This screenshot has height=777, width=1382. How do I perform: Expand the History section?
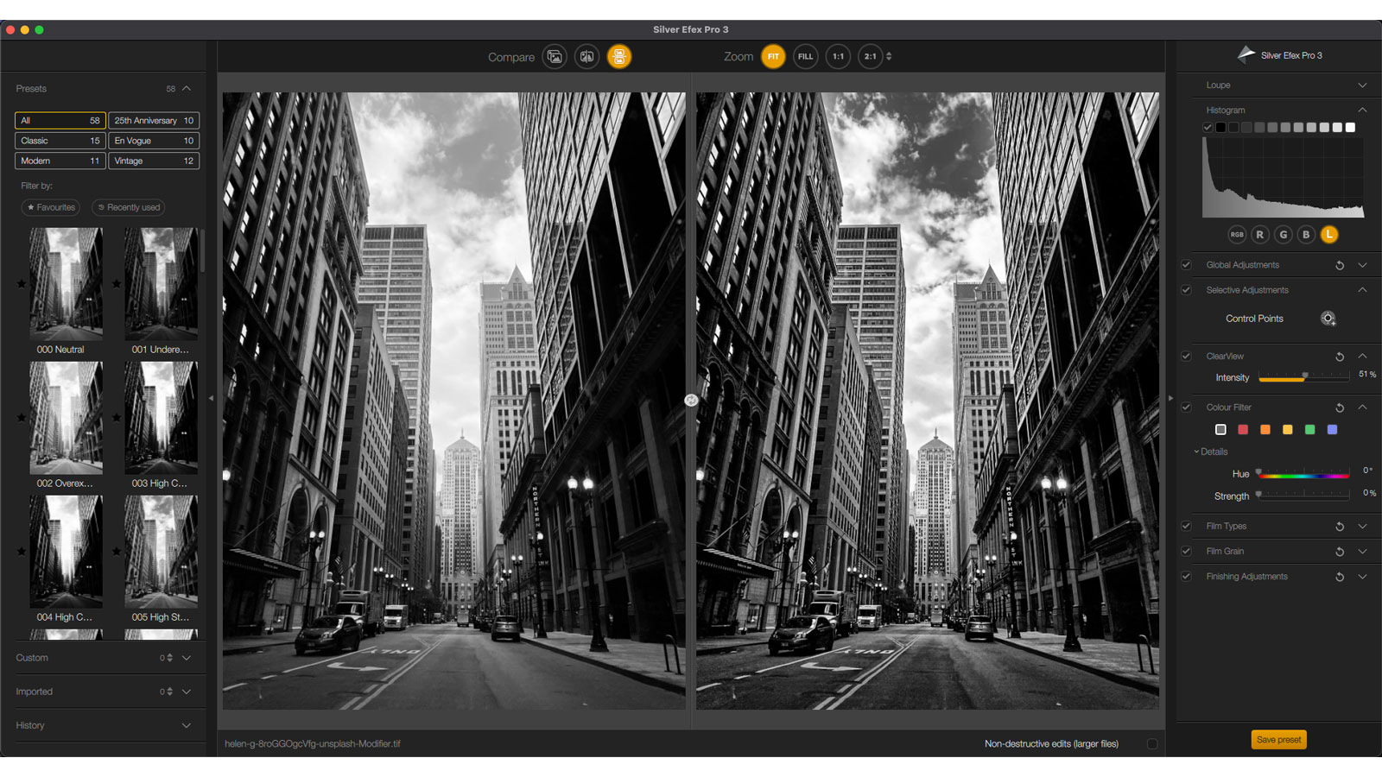pyautogui.click(x=186, y=725)
